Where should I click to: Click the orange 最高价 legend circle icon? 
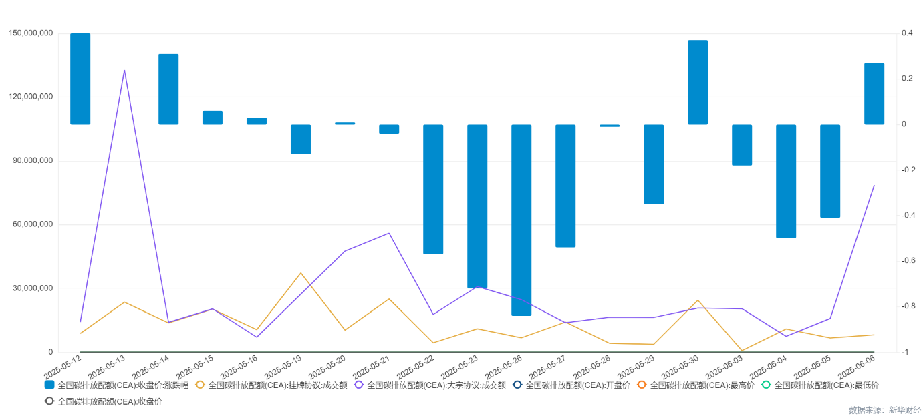pos(642,385)
